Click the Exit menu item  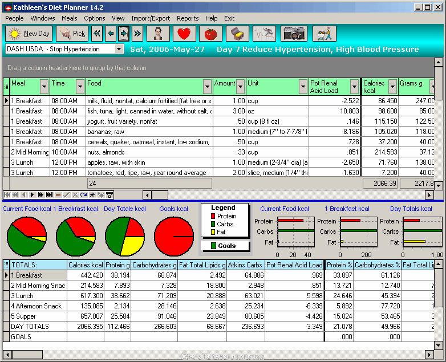pyautogui.click(x=229, y=18)
